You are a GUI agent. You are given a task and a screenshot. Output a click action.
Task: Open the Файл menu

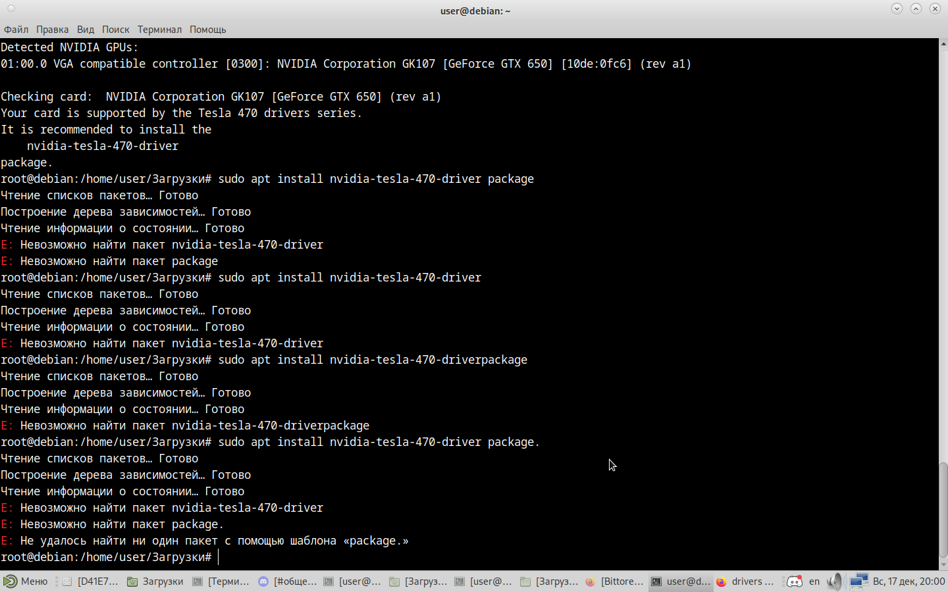pyautogui.click(x=16, y=29)
